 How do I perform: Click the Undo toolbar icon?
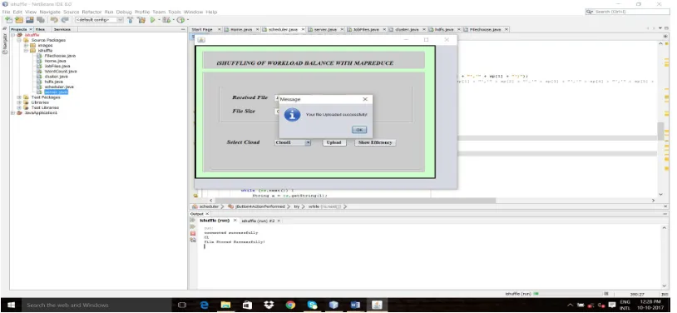54,20
